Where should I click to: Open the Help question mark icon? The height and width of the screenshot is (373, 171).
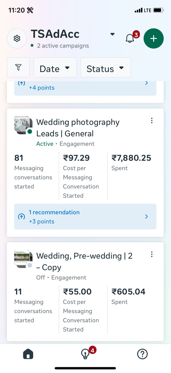pos(142,354)
